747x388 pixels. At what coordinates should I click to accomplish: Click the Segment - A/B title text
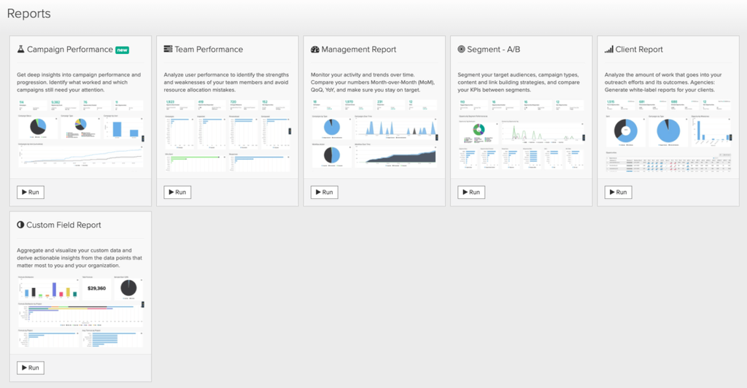tap(494, 50)
